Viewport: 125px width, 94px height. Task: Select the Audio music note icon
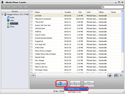(x=8, y=17)
